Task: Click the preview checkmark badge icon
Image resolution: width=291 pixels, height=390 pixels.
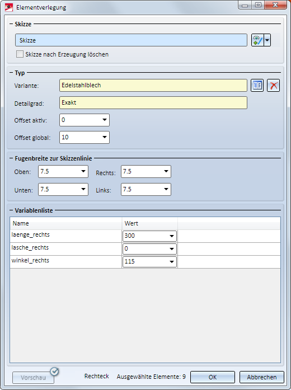Action: point(54,372)
